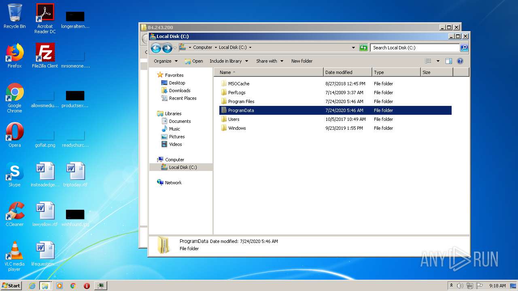Select Network in navigation pane
The width and height of the screenshot is (518, 291).
(x=170, y=183)
